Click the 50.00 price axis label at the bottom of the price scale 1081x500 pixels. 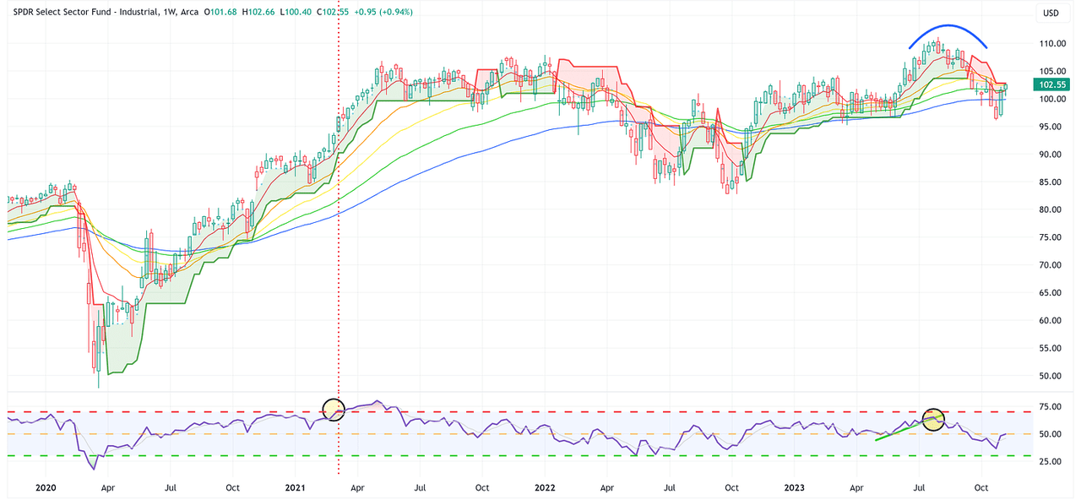coord(1051,376)
